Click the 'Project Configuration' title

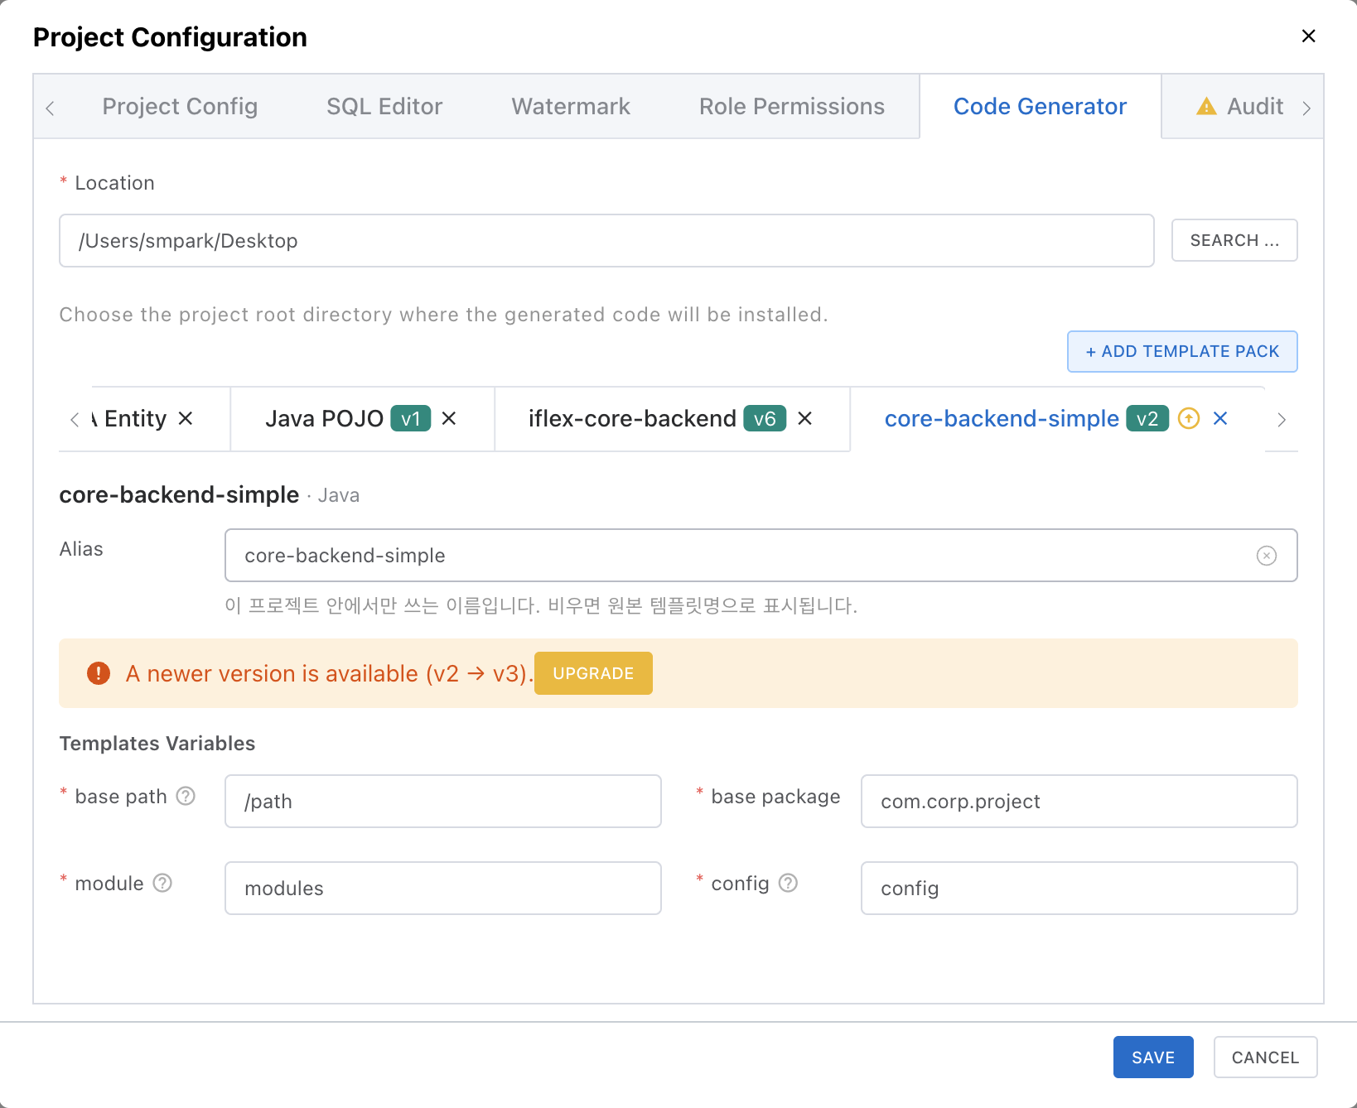[x=170, y=37]
